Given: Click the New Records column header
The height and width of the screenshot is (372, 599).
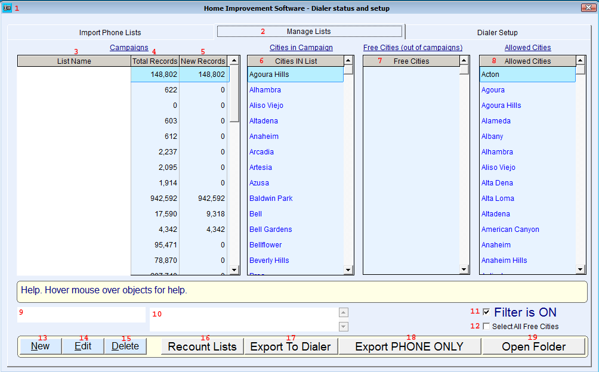Looking at the screenshot, I should click(x=203, y=61).
